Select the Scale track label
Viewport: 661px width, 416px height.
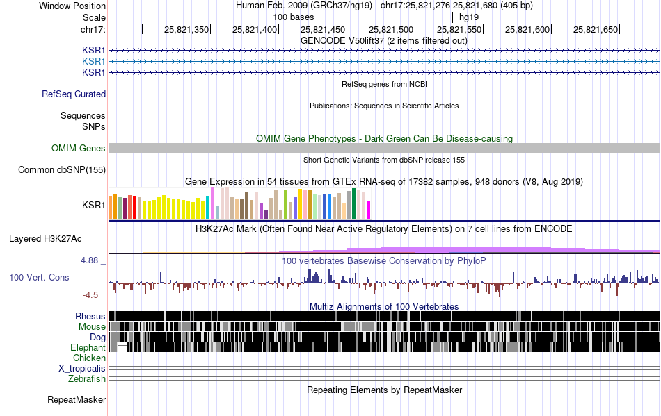pyautogui.click(x=94, y=17)
